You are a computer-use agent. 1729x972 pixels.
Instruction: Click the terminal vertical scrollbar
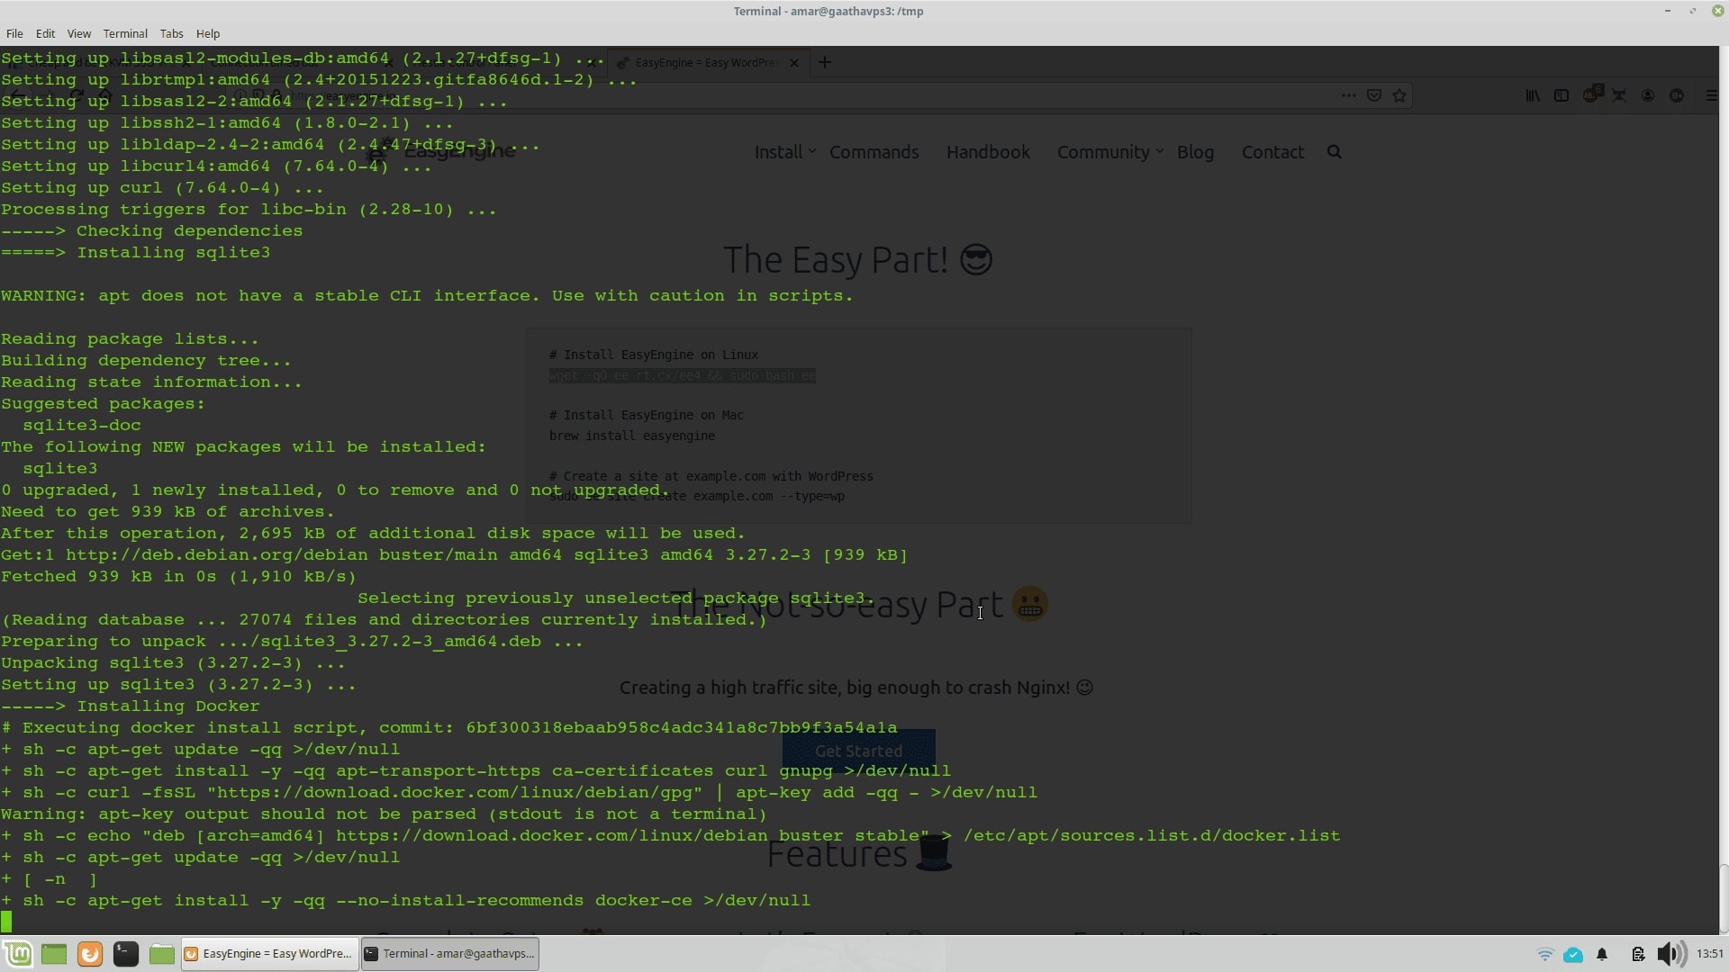(x=1724, y=897)
